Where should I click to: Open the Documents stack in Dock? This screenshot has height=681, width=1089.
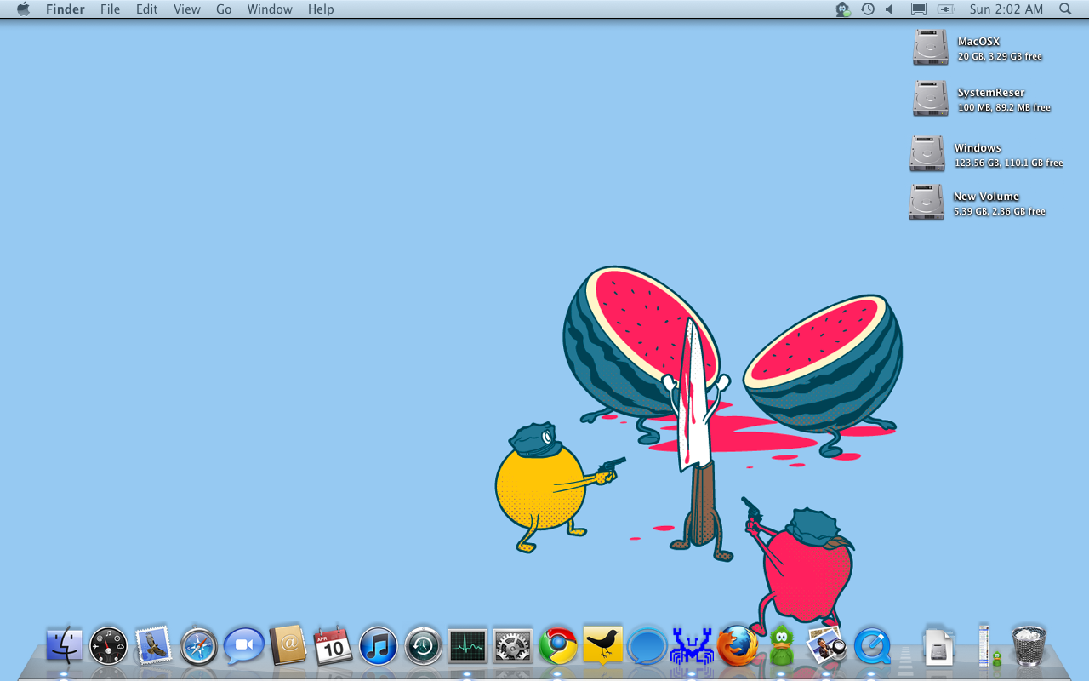[938, 647]
